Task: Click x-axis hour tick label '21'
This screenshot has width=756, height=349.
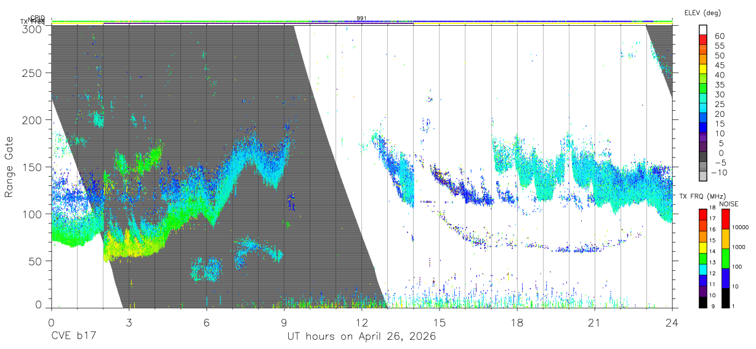Action: click(x=595, y=323)
